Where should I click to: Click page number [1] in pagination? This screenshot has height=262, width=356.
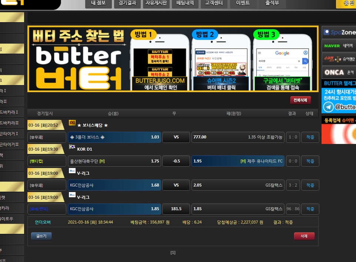click(x=173, y=252)
